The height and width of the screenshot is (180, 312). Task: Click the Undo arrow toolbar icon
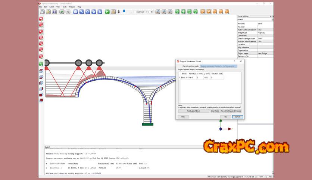coord(62,12)
